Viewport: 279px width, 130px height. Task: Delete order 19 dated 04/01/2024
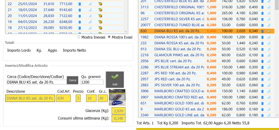coord(80,22)
